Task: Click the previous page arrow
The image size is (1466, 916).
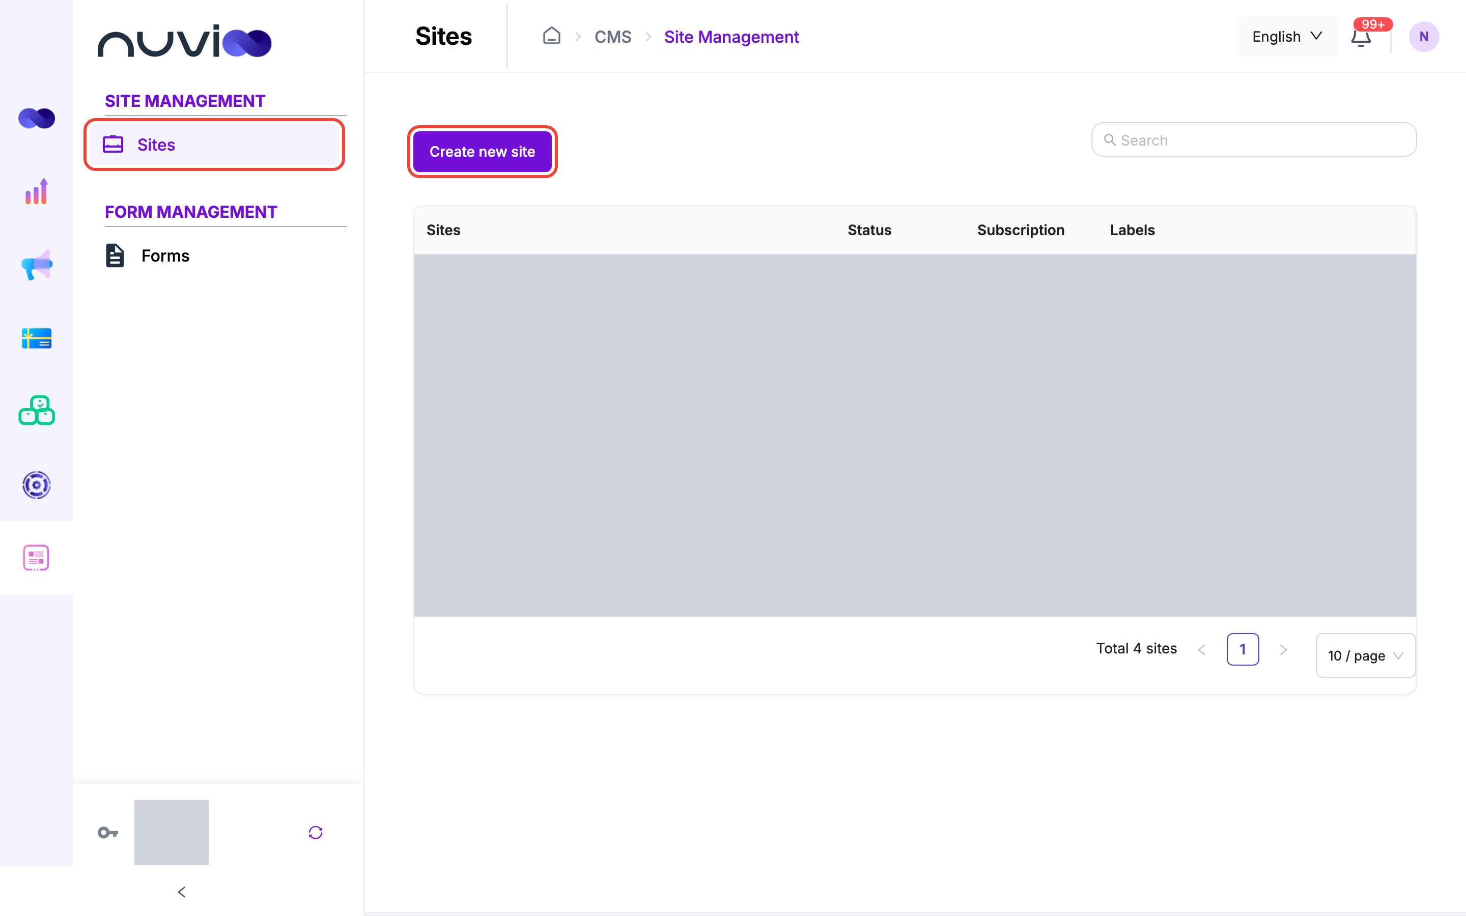Action: point(1202,649)
